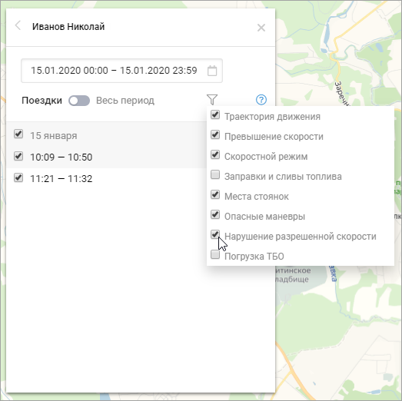Select the Весь период label
Viewport: 402px width, 401px height.
pos(125,101)
